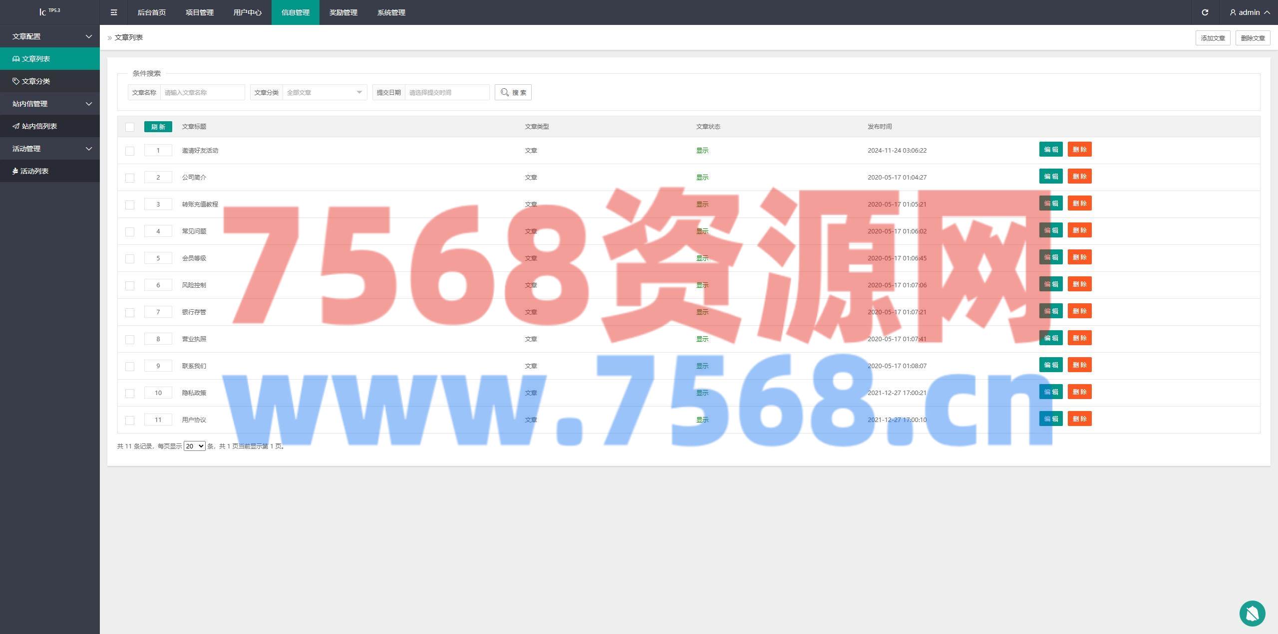Open the per-page count dropdown showing 20
This screenshot has width=1278, height=634.
click(194, 446)
